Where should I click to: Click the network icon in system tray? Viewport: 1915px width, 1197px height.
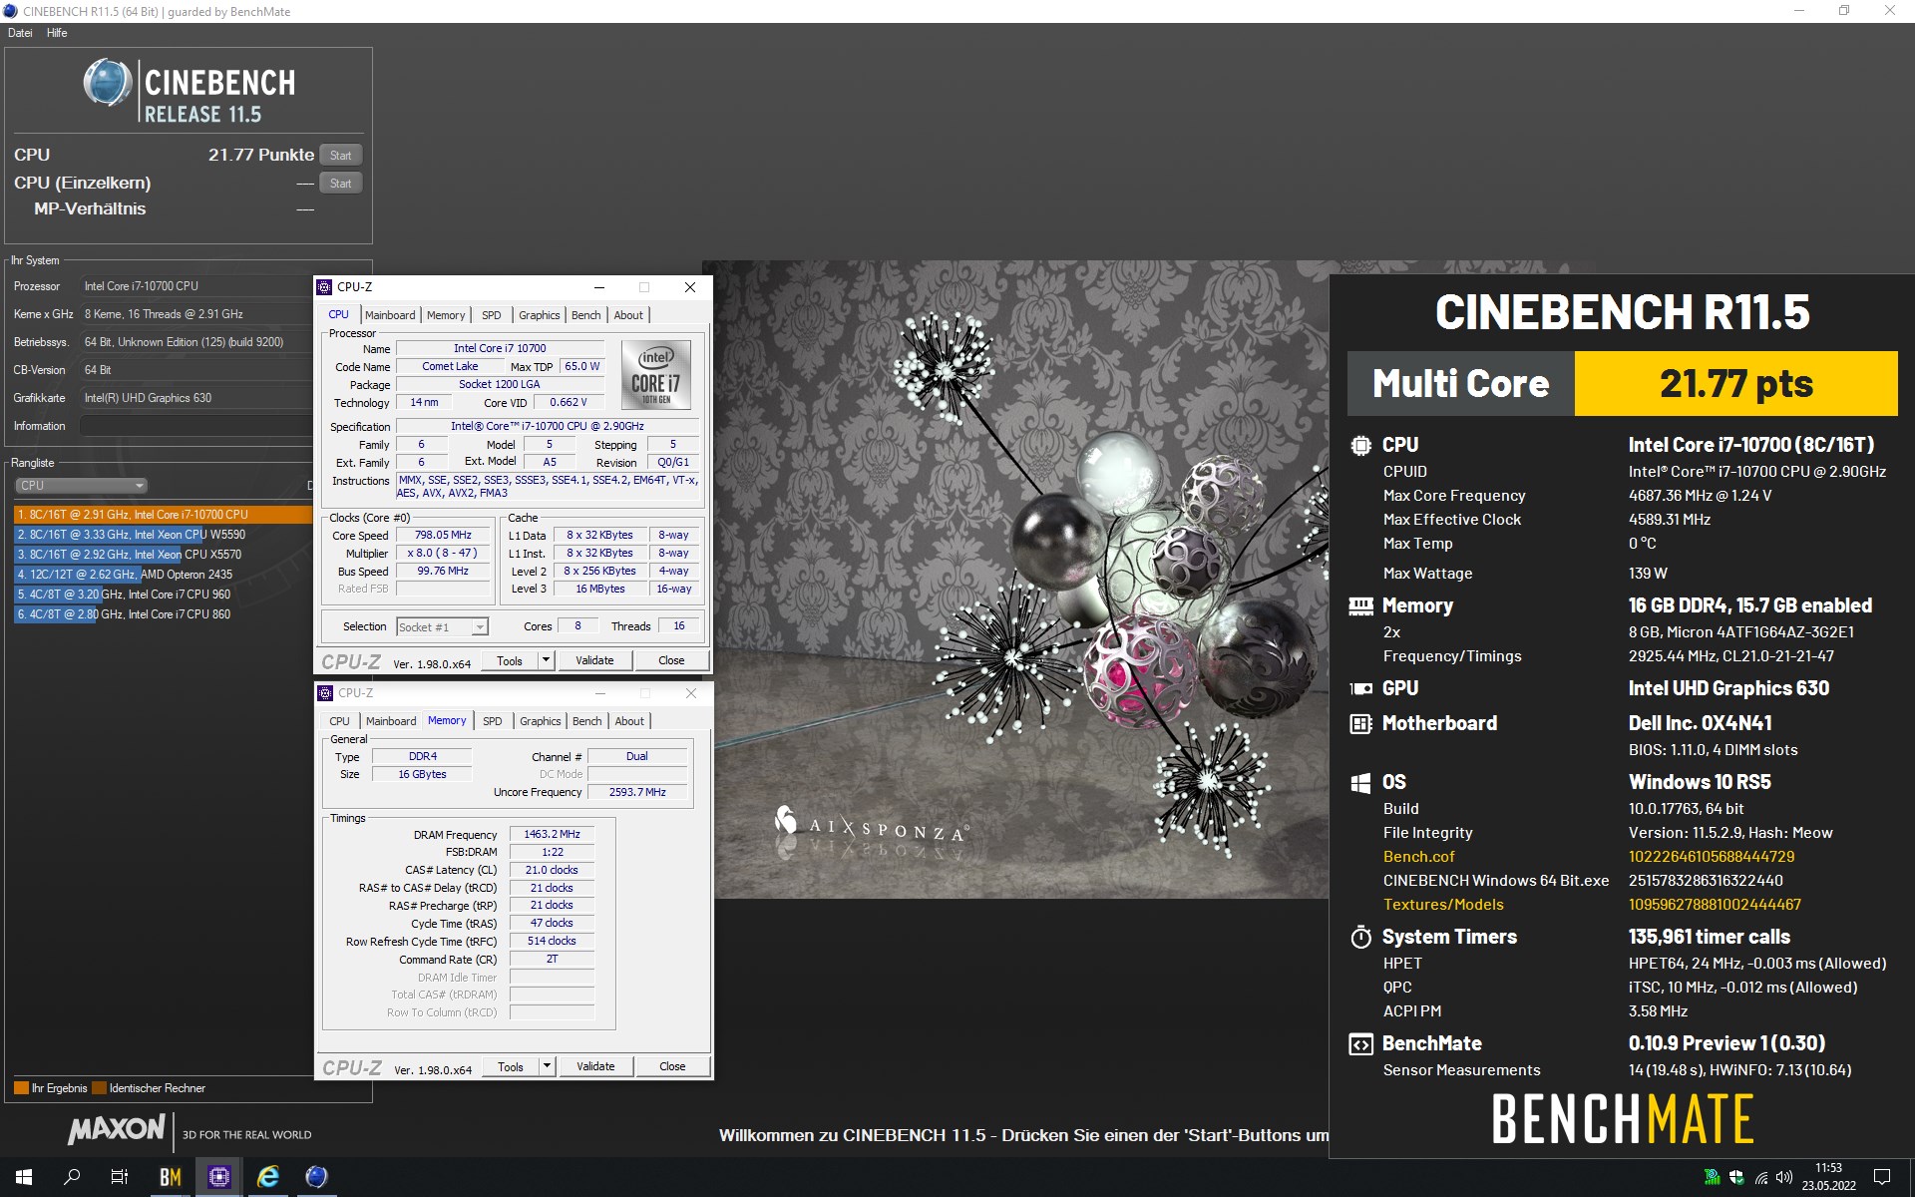click(1761, 1177)
